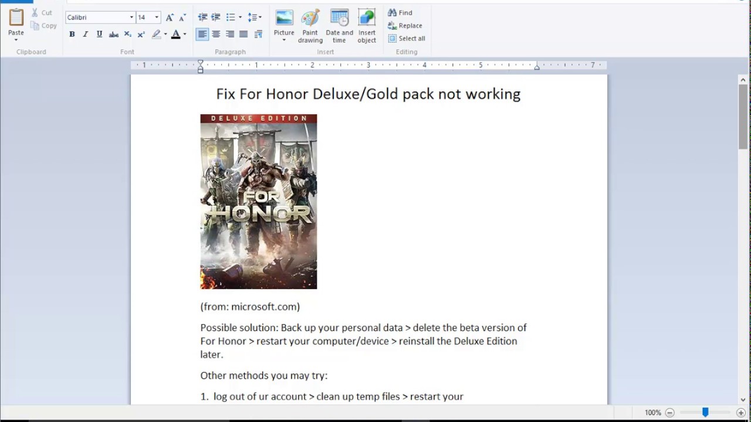The image size is (751, 422).
Task: Click the vertical scrollbar thumb
Action: coord(743,116)
